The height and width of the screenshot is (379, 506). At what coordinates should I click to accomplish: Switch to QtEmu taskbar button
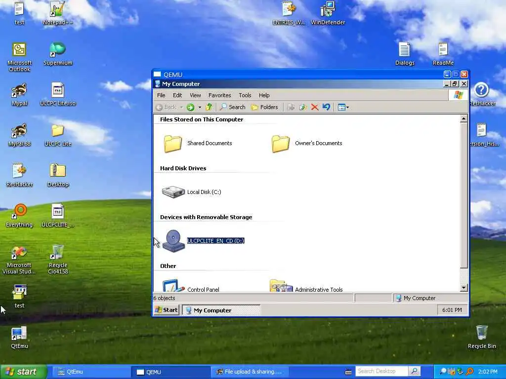[90, 372]
